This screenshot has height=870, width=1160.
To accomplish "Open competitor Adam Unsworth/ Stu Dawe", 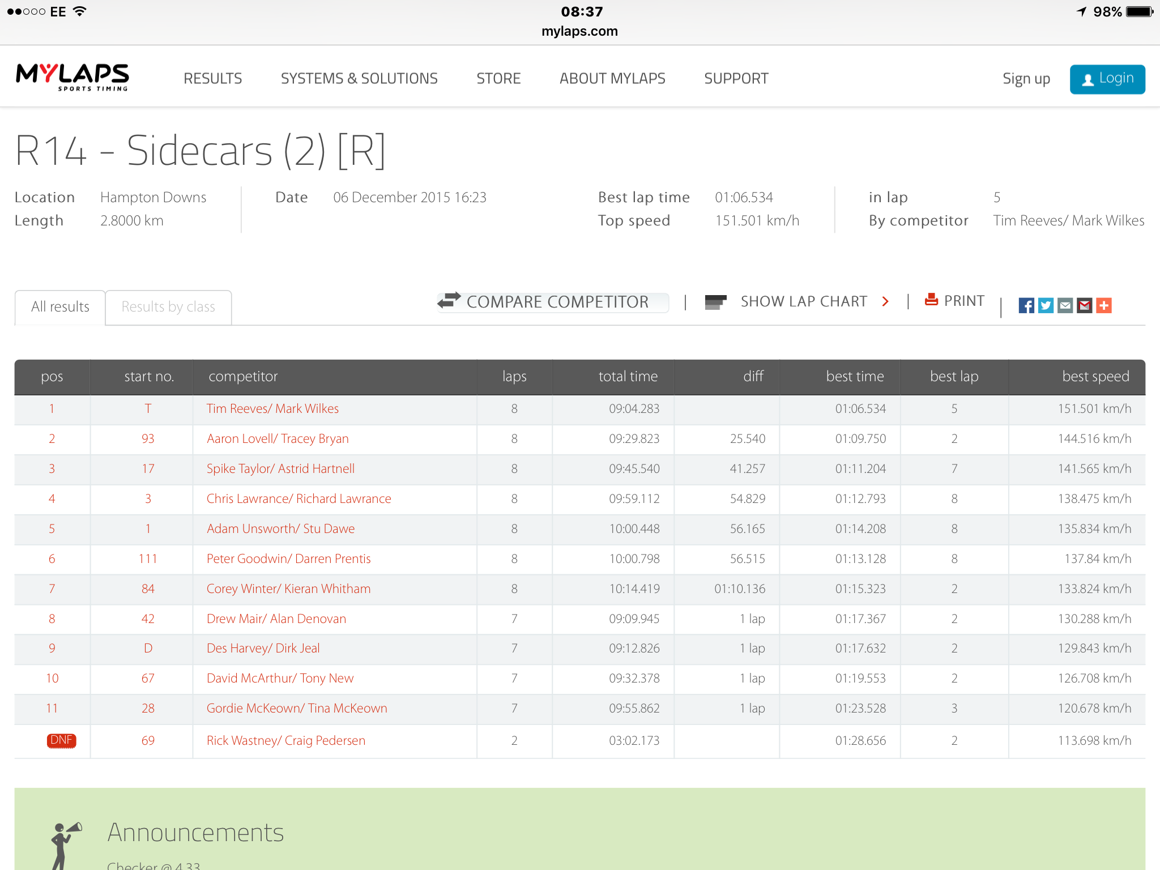I will click(x=280, y=528).
